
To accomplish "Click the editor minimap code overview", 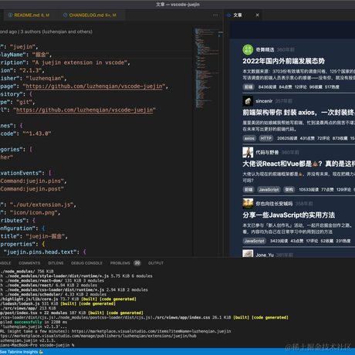I will pyautogui.click(x=207, y=68).
